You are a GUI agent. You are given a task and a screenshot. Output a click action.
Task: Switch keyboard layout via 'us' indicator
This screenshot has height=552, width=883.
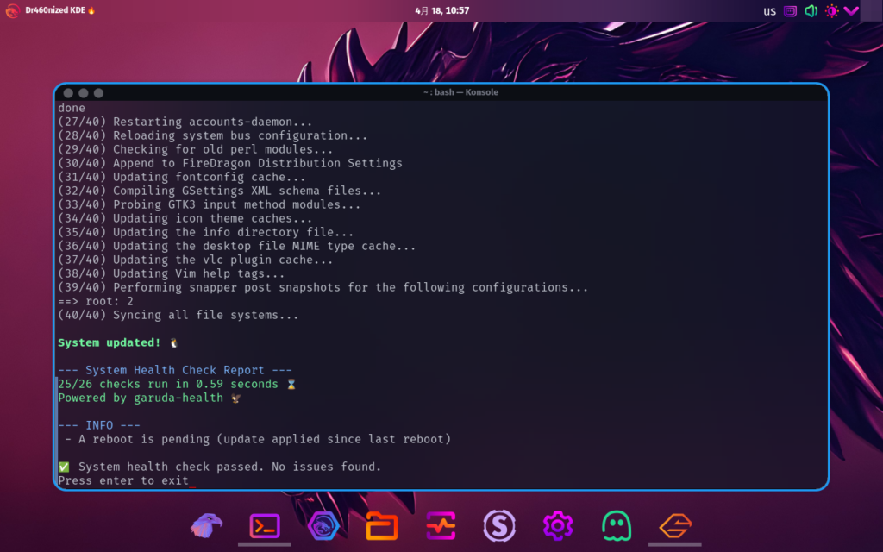tap(769, 11)
